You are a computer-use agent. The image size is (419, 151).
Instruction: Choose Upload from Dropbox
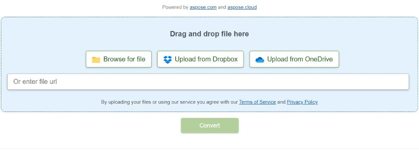tap(200, 59)
